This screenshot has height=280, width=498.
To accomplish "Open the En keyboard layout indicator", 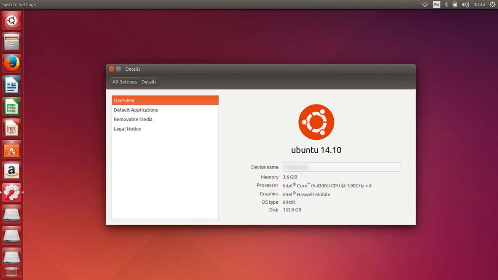I will [x=437, y=5].
